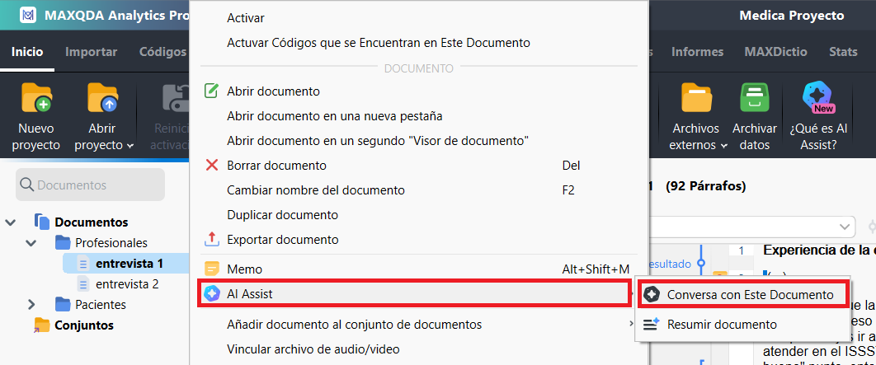This screenshot has width=876, height=365.
Task: Open the Códigos ribbon tab
Action: [x=162, y=51]
